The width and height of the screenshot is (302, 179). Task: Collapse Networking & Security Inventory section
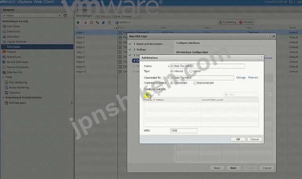pyautogui.click(x=3, y=98)
